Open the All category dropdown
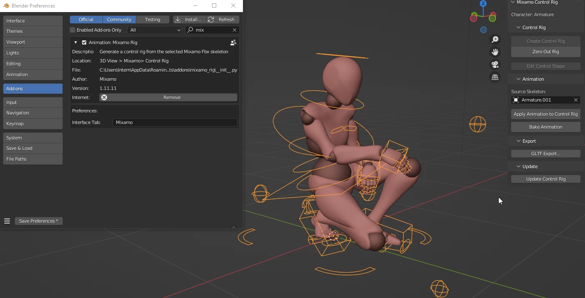 tap(155, 30)
